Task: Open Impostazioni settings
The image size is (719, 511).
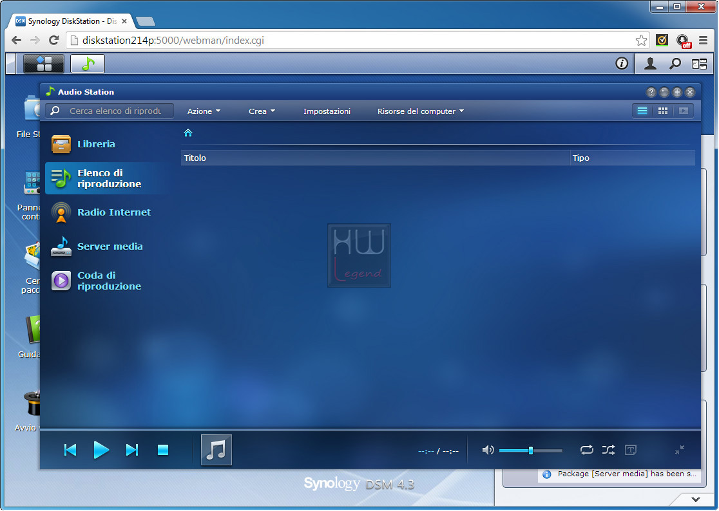Action: pyautogui.click(x=327, y=111)
